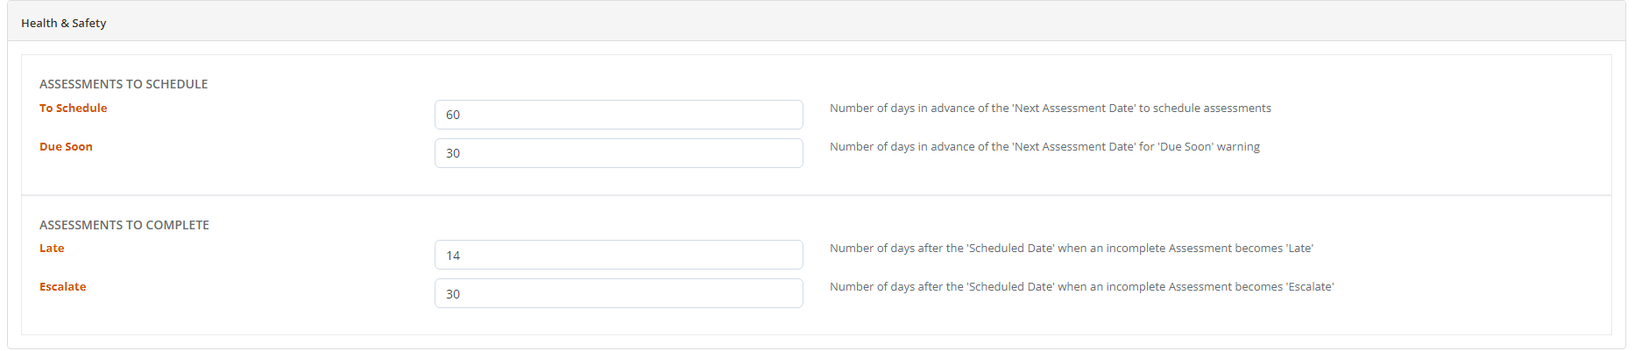The width and height of the screenshot is (1635, 351).
Task: Select the orange Late field label
Action: pyautogui.click(x=52, y=248)
